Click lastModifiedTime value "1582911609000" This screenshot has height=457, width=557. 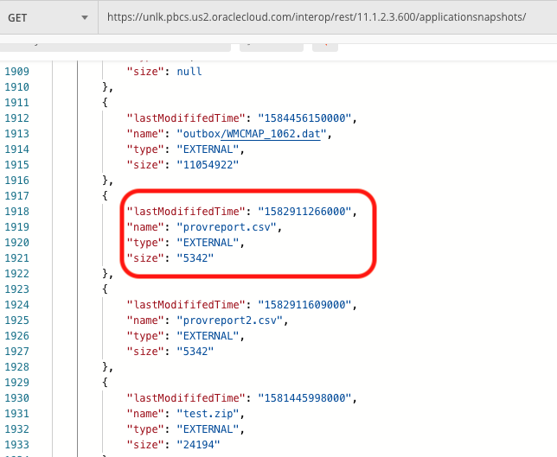tap(306, 304)
